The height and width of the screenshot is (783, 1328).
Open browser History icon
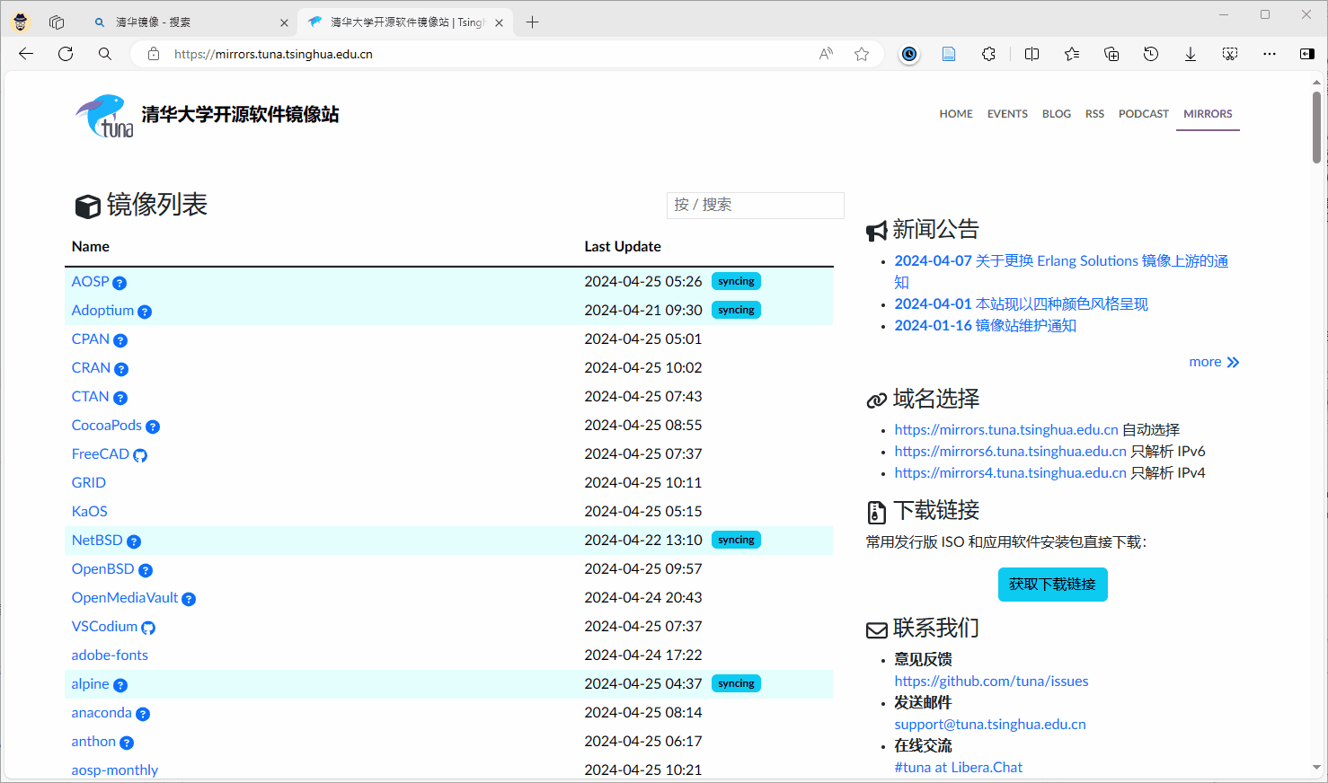point(1150,54)
